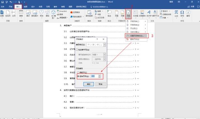Switch to the Insert ribbon tab
200x119 pixels.
(18, 7)
